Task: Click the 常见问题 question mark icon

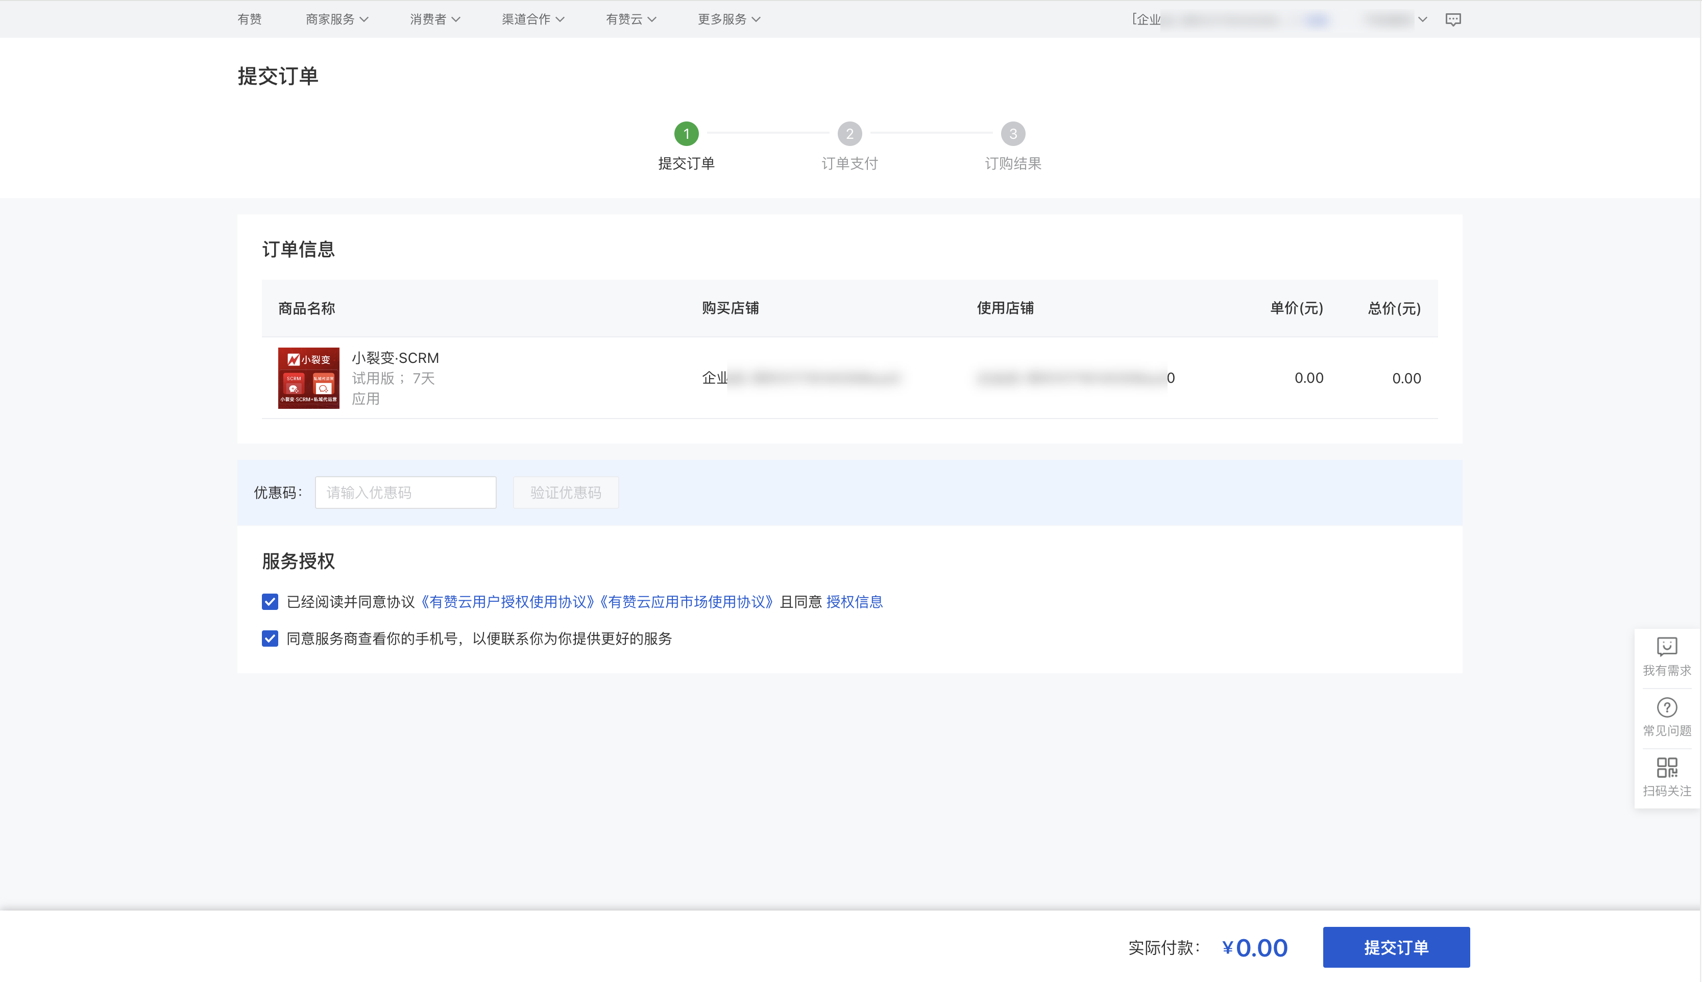Action: (x=1666, y=707)
